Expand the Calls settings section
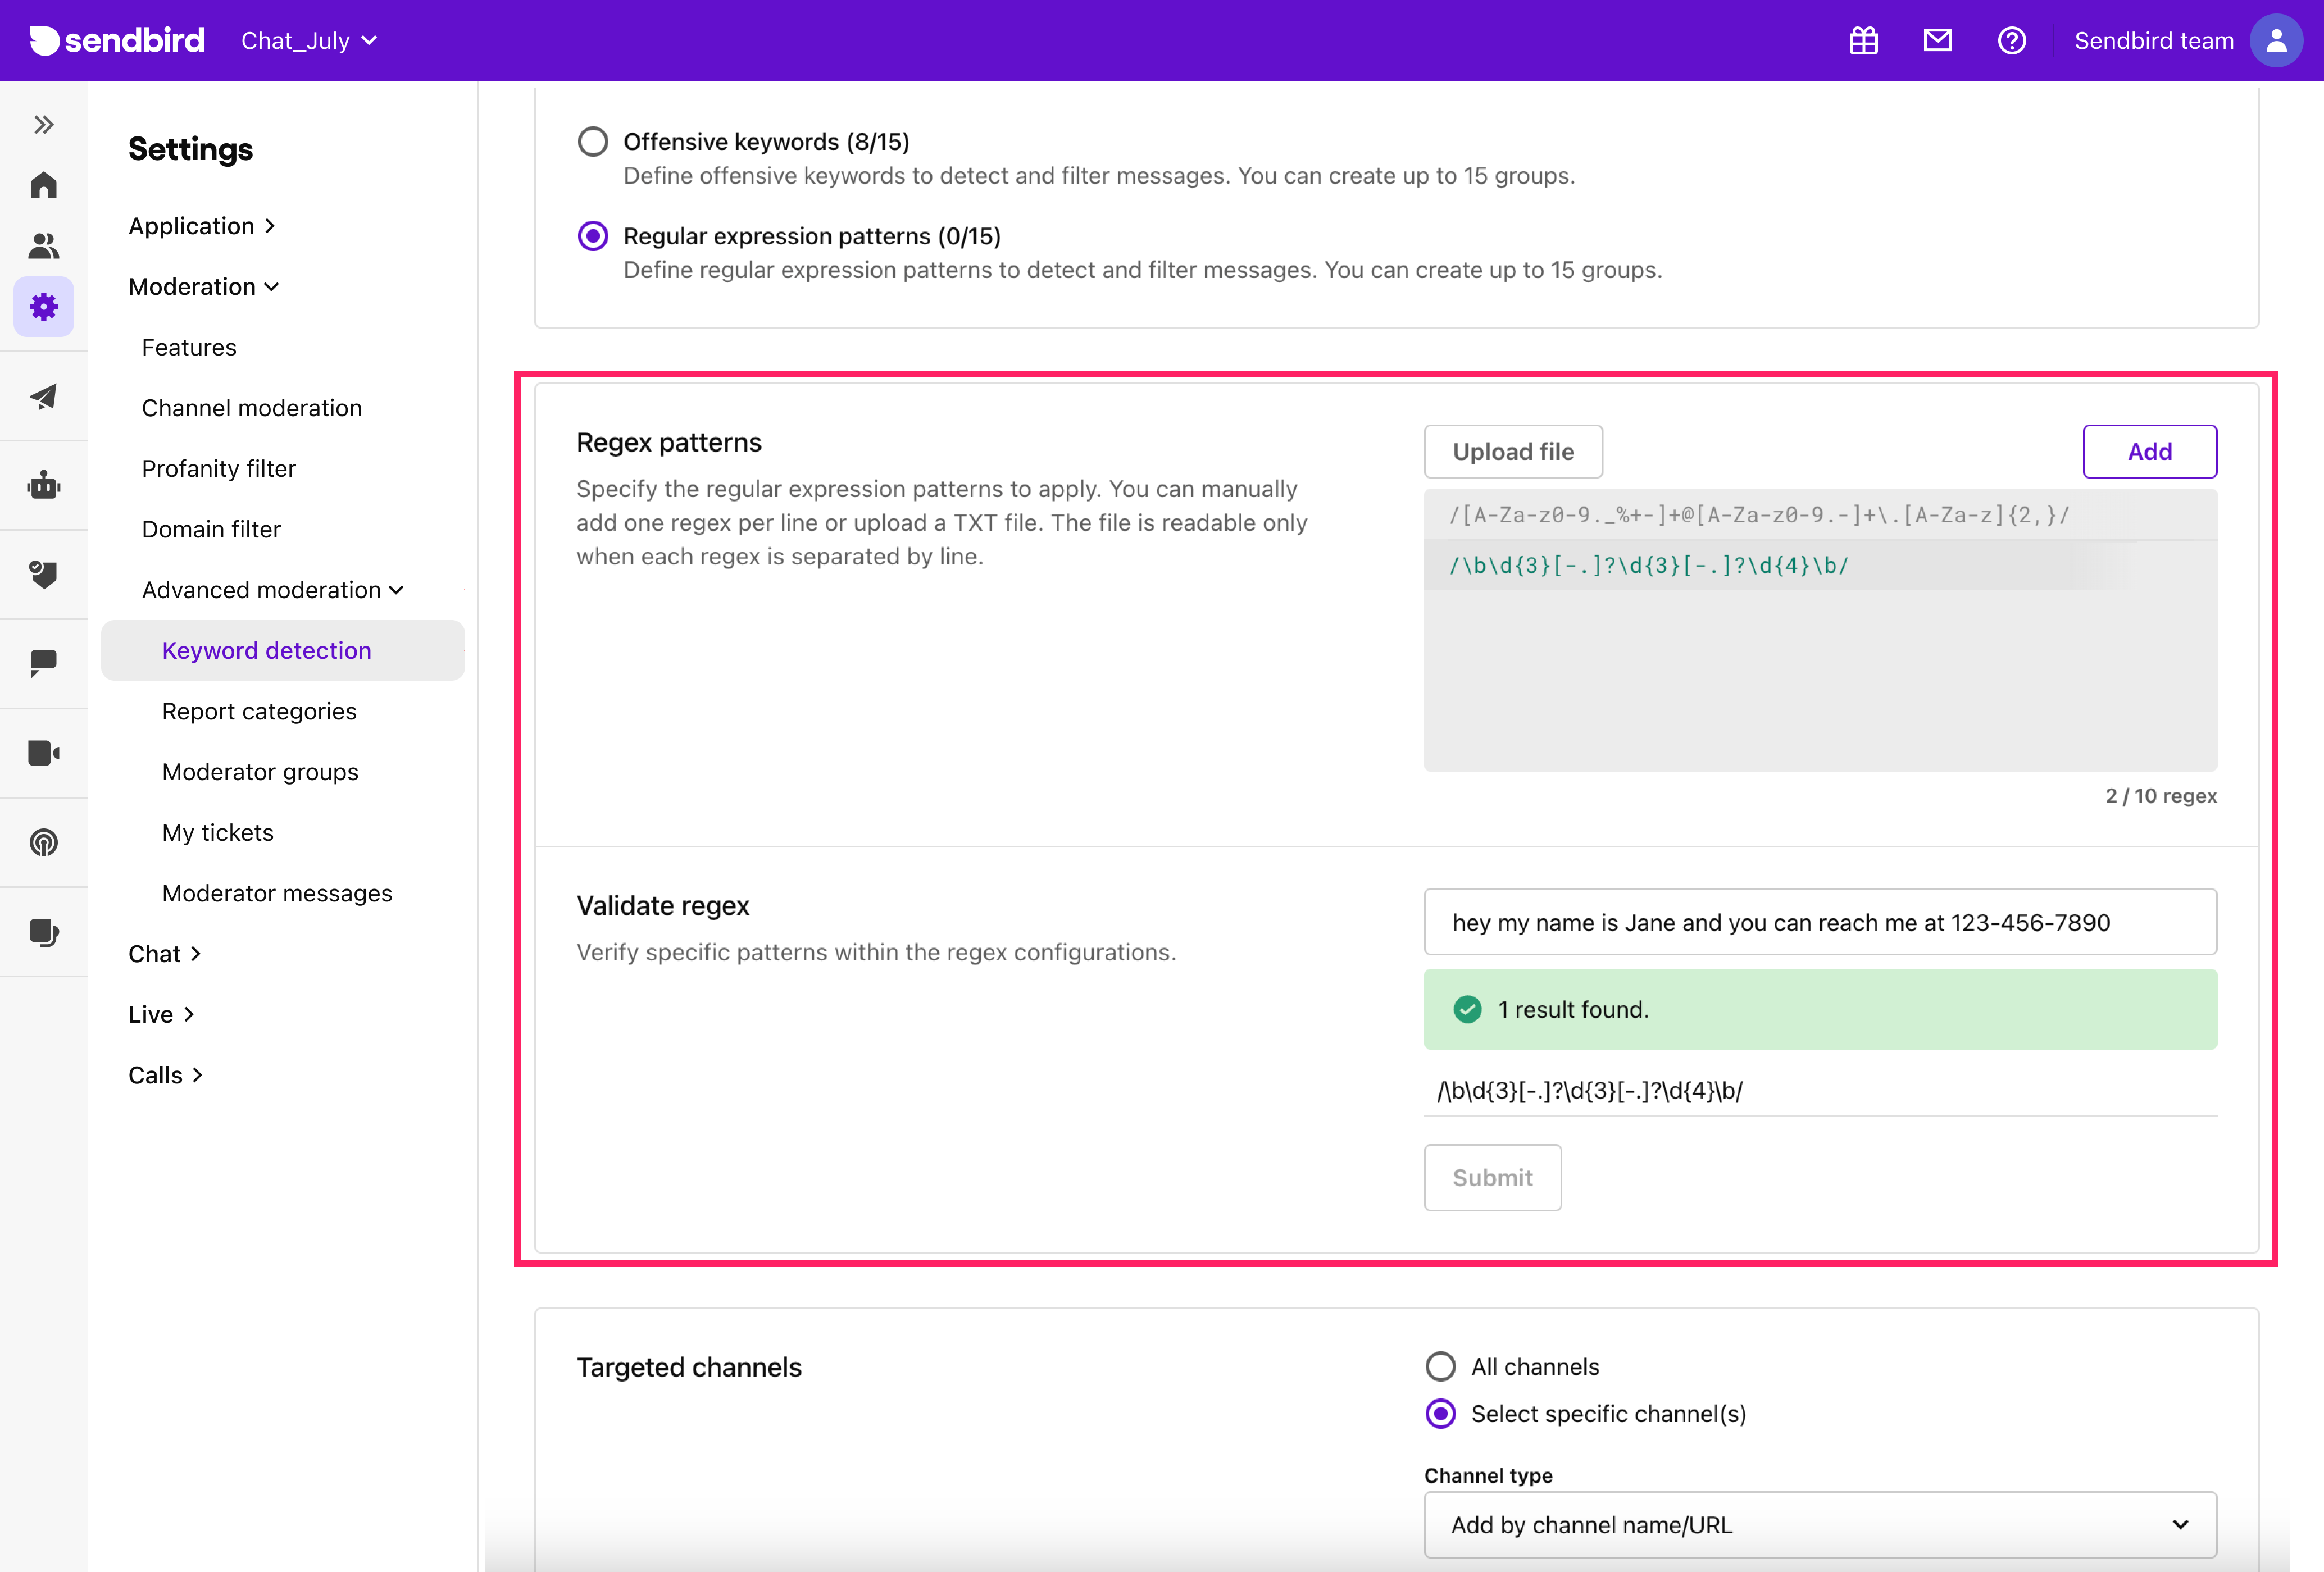 pyautogui.click(x=166, y=1075)
